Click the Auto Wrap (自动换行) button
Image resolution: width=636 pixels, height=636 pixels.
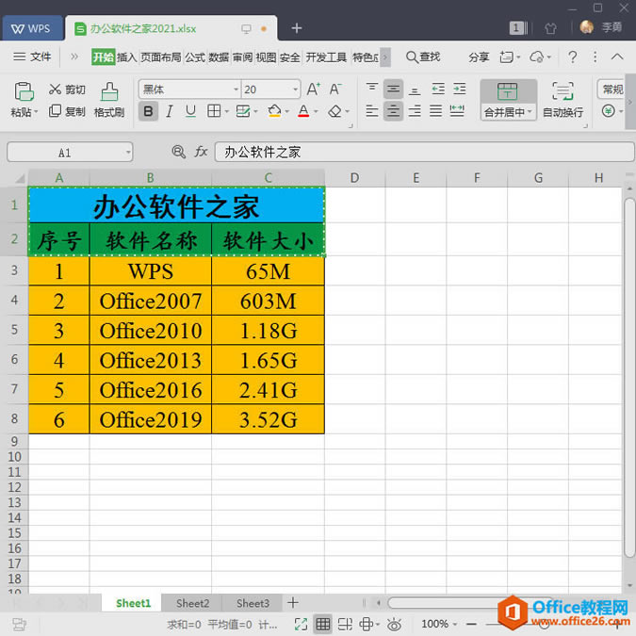pos(563,100)
